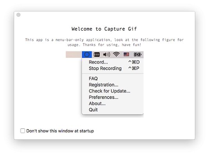Click the Capture Gif circle icon

[x=87, y=55]
